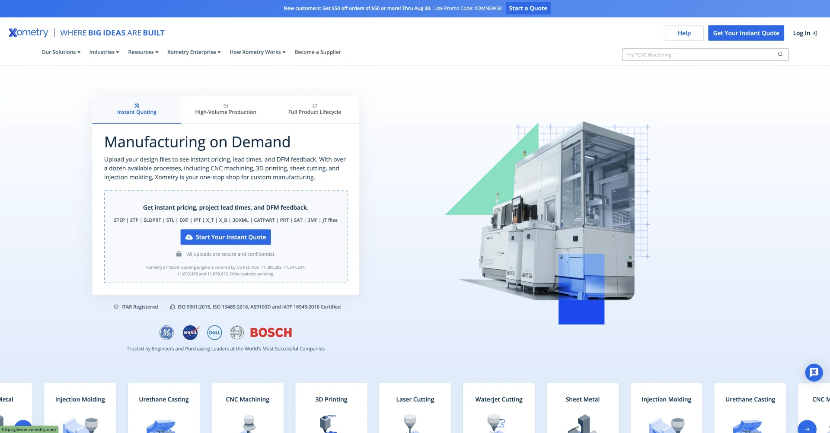
Task: Click the Instant Quoting tab icon
Action: [137, 105]
